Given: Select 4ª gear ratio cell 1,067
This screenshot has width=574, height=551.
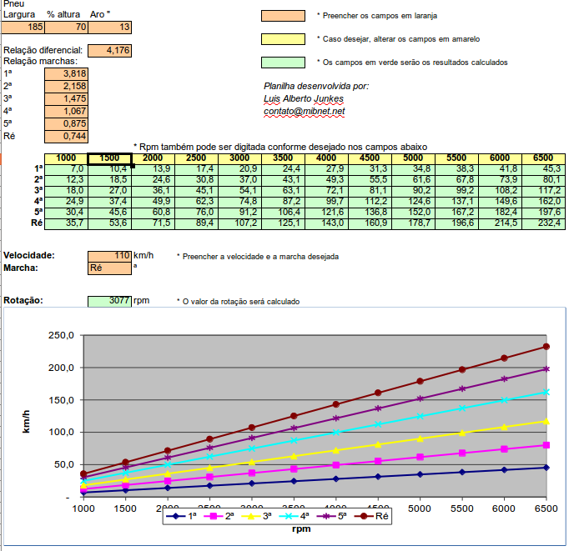Looking at the screenshot, I should click(x=66, y=111).
